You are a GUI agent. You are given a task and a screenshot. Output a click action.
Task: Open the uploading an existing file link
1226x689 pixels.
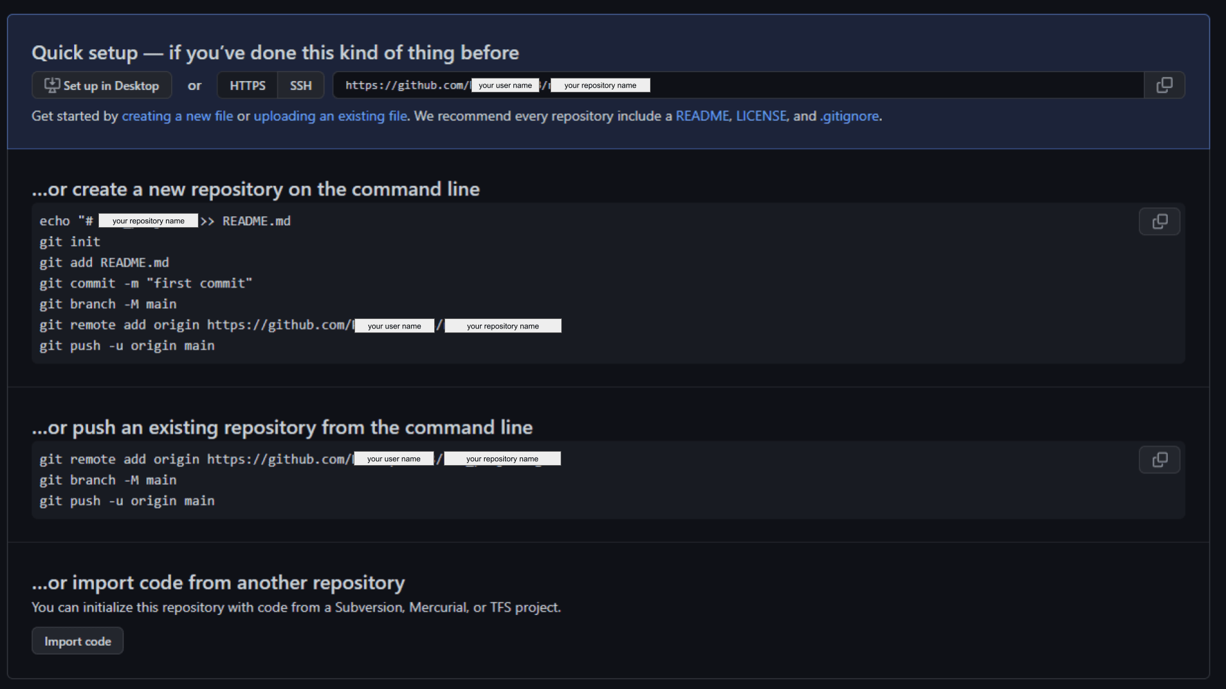330,116
